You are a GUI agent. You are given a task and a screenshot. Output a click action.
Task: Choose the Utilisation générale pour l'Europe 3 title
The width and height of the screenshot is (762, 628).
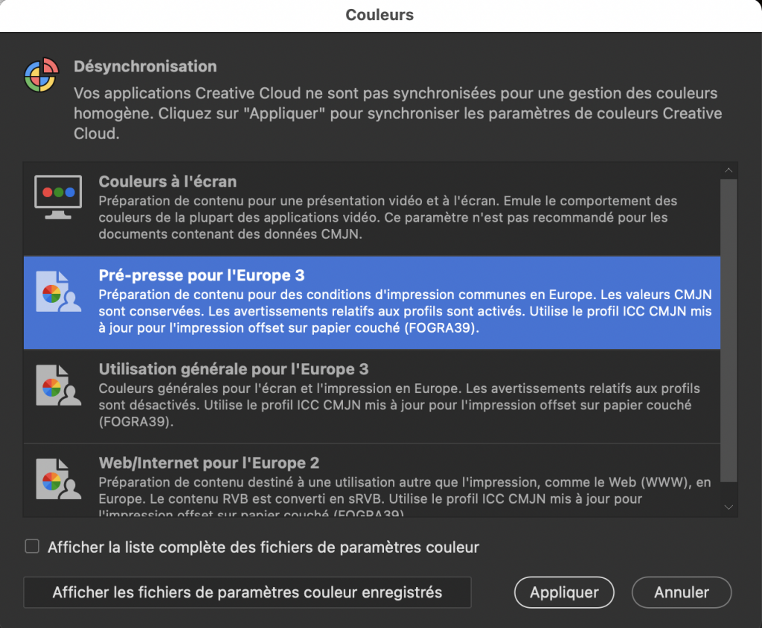234,370
